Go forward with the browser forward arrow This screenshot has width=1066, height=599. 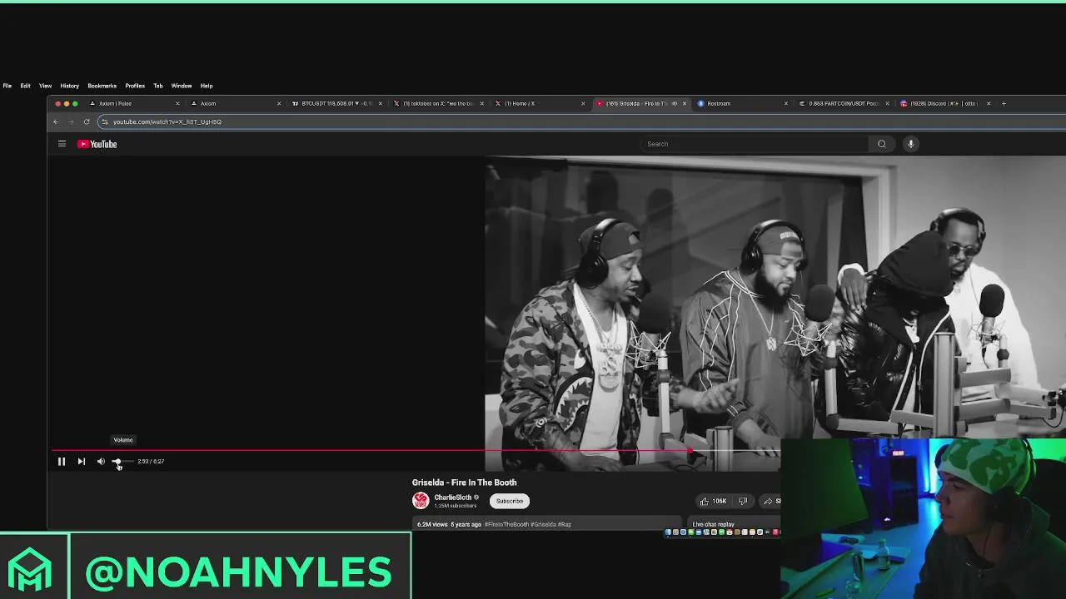[x=71, y=121]
